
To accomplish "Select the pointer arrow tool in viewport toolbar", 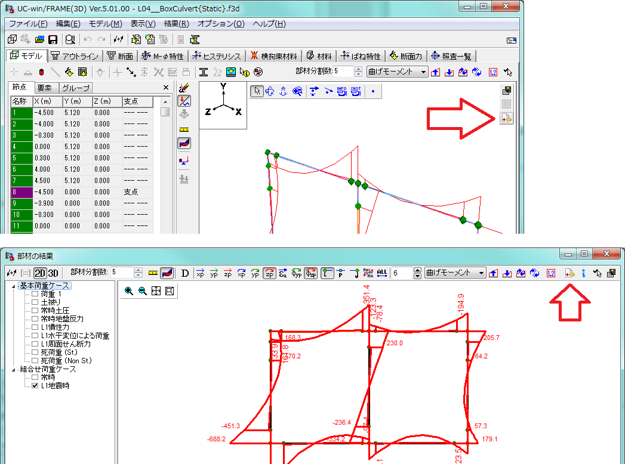I will [257, 91].
